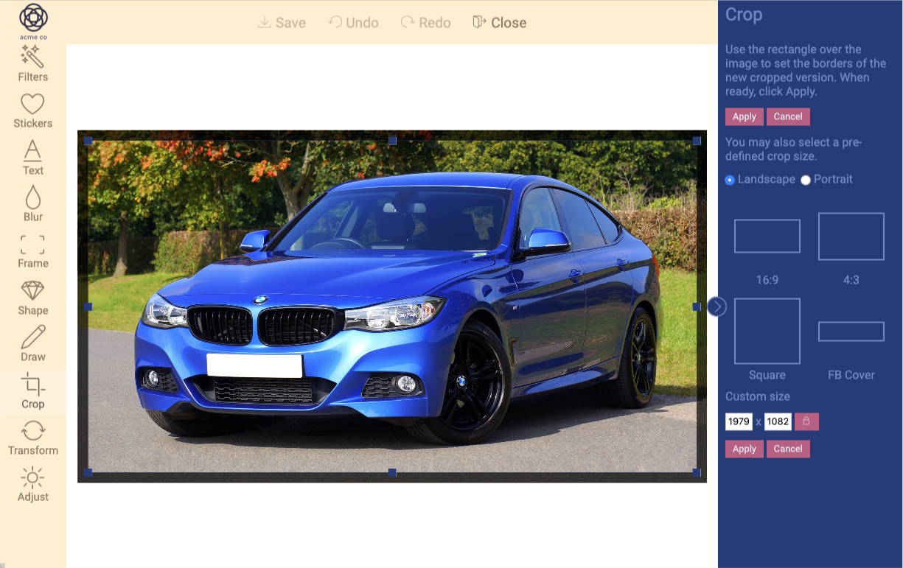Choose the Square crop preset
The height and width of the screenshot is (568, 903).
767,331
